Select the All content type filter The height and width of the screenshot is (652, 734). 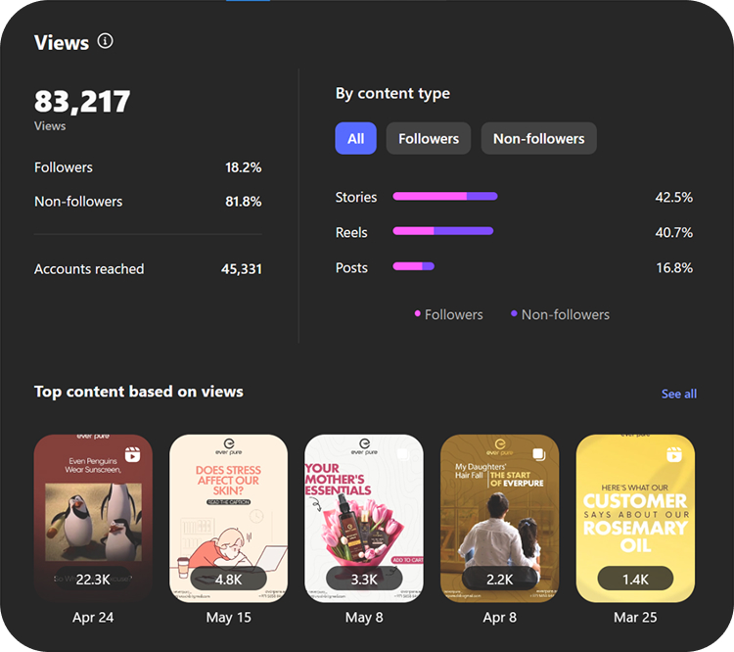[x=355, y=139]
